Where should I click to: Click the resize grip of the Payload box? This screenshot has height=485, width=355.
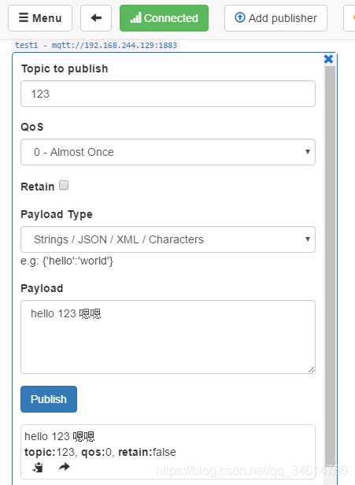pos(311,369)
